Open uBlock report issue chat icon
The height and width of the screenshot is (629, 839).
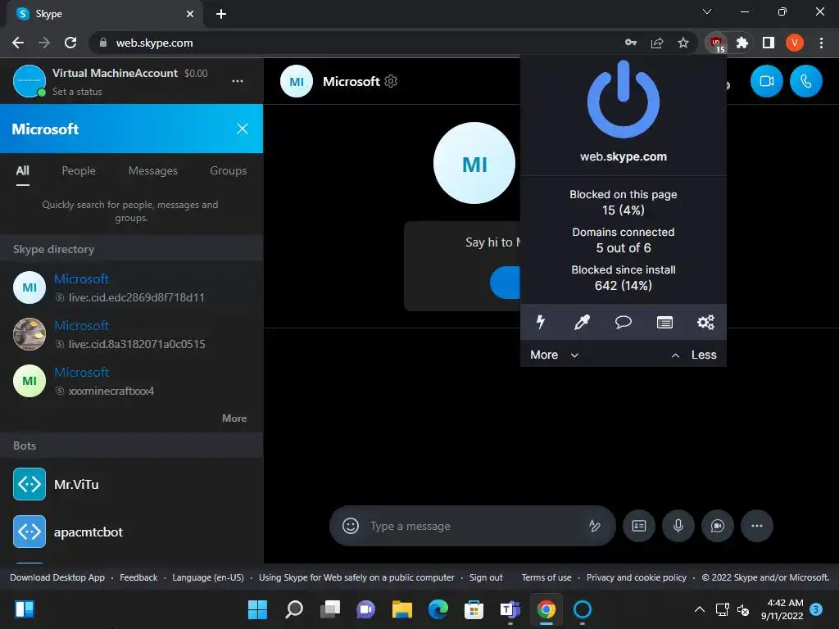tap(624, 322)
